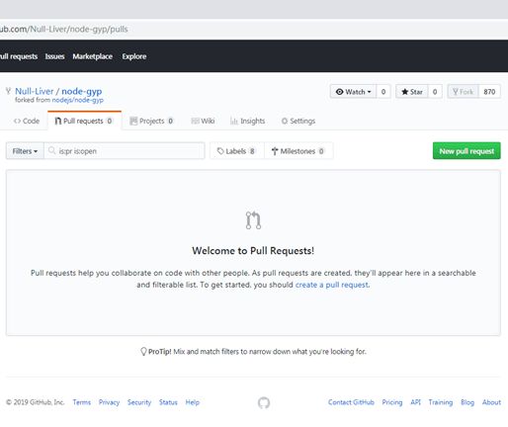Viewport: 508px width, 427px height.
Task: Go to the Settings tab
Action: click(298, 121)
